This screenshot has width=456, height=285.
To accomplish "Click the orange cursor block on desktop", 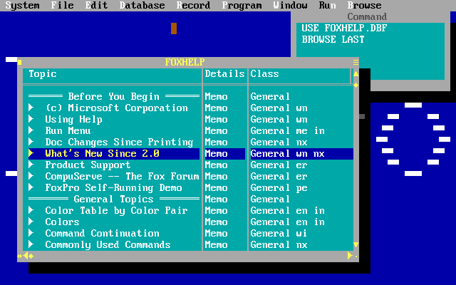I will [x=174, y=28].
